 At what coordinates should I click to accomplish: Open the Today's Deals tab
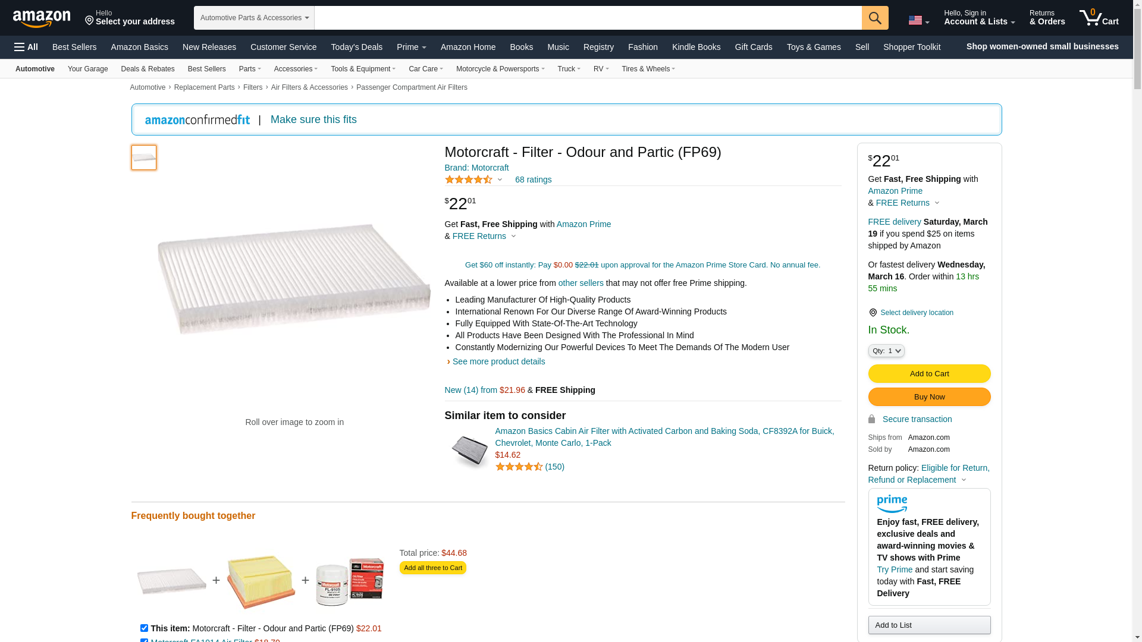(x=356, y=47)
